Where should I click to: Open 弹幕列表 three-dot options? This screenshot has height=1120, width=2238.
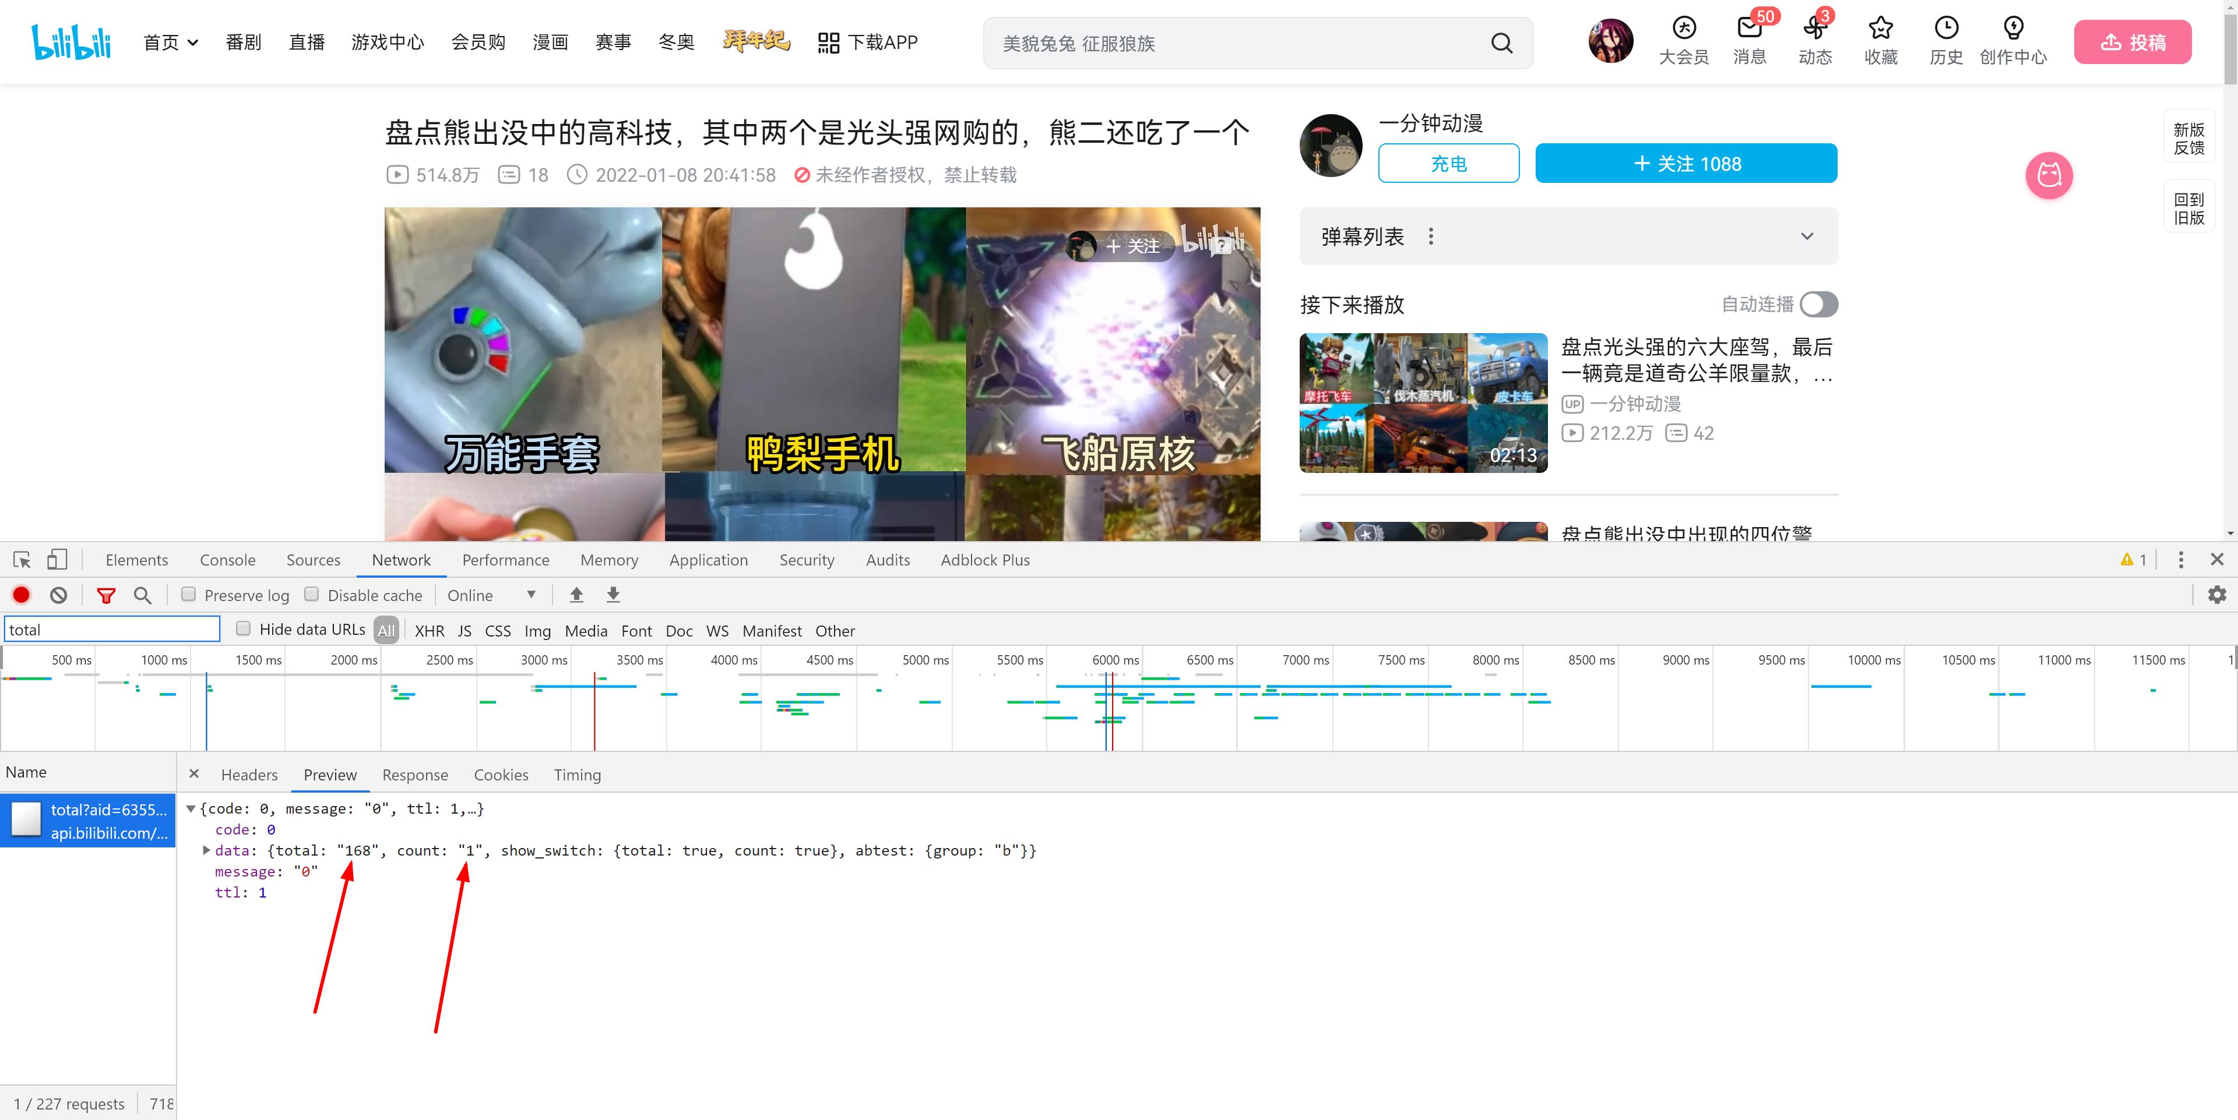coord(1431,236)
